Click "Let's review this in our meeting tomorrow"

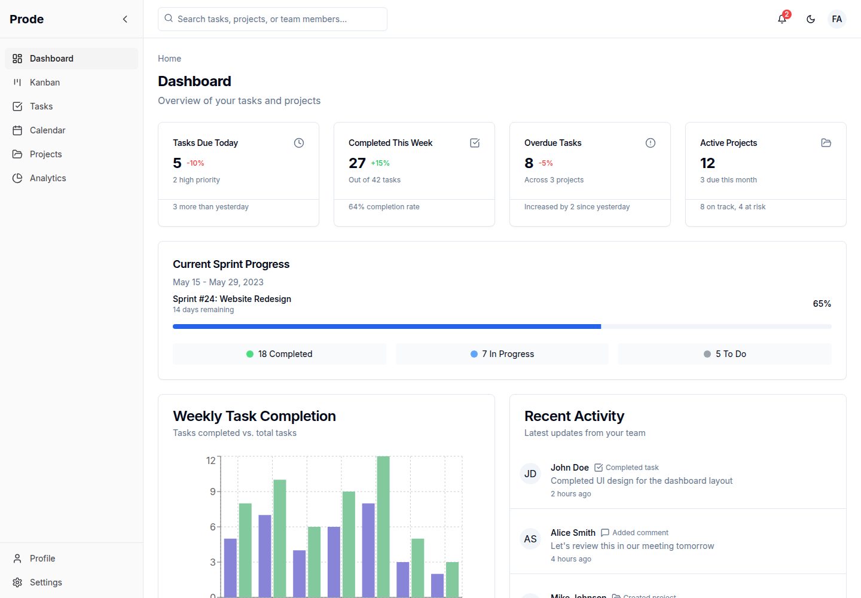pyautogui.click(x=633, y=546)
